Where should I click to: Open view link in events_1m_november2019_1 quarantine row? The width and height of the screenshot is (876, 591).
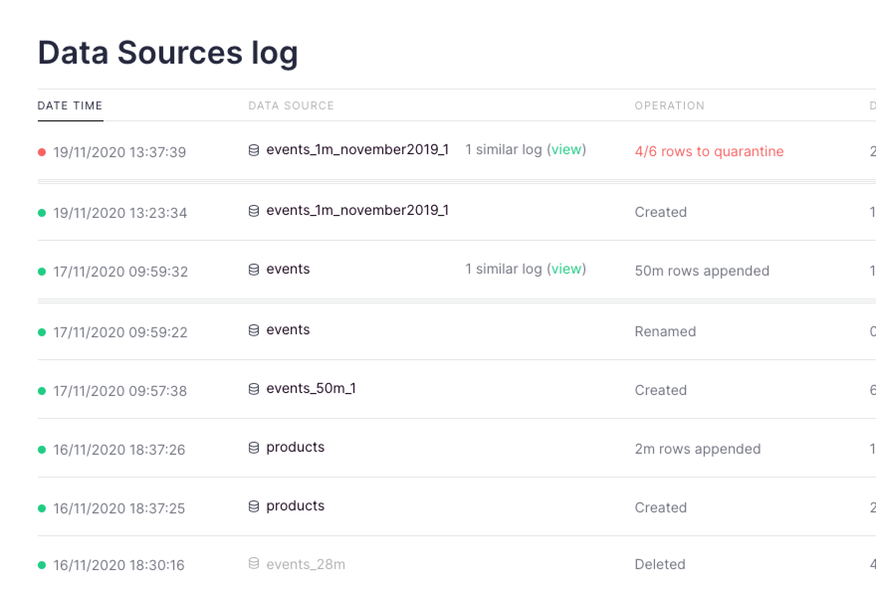(x=566, y=150)
